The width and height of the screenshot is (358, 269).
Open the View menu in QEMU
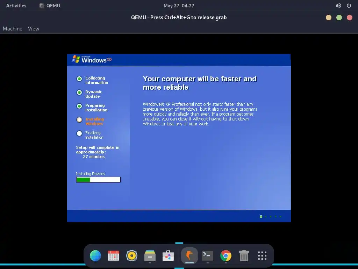[x=34, y=29]
